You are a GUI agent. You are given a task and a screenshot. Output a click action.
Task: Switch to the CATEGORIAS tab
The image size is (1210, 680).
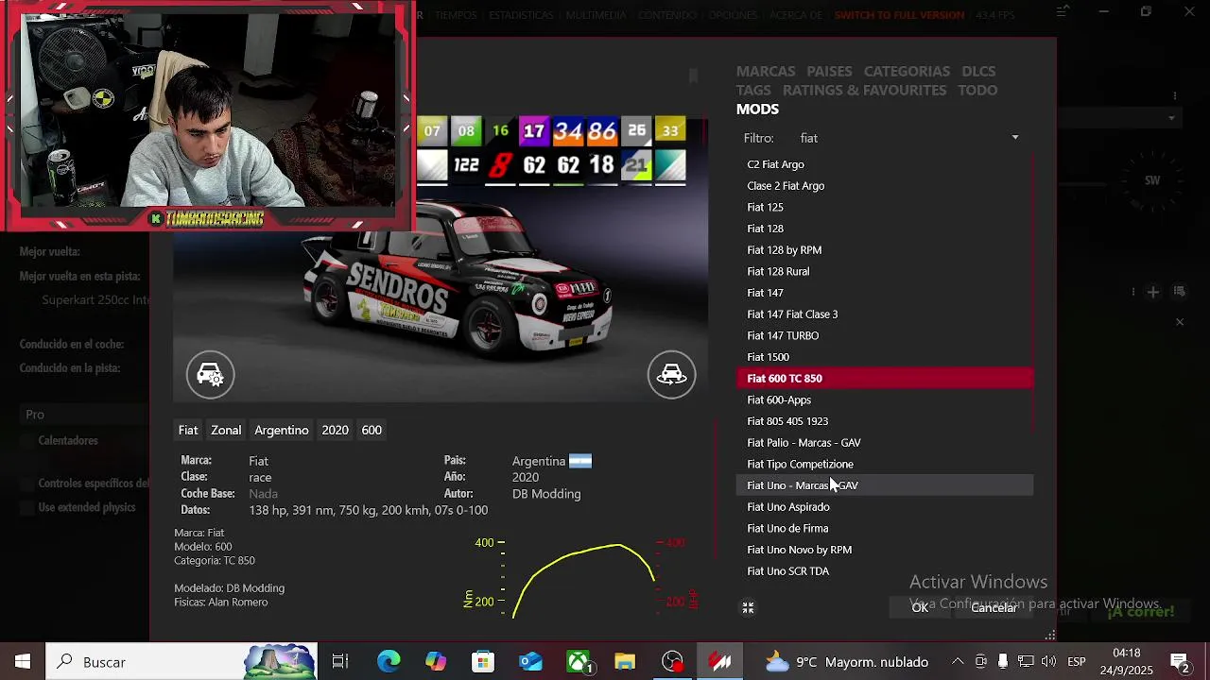click(x=907, y=72)
